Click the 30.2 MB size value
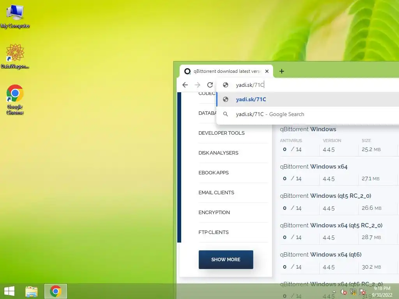Viewport: 399px width, 299px height. [x=371, y=267]
